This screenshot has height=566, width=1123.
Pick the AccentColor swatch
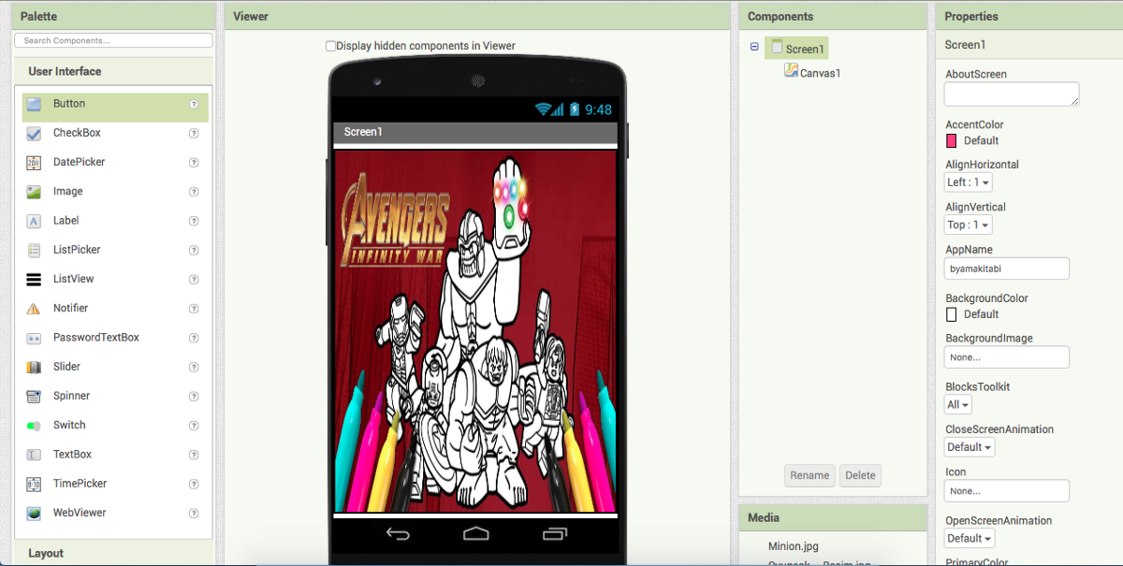[x=952, y=141]
